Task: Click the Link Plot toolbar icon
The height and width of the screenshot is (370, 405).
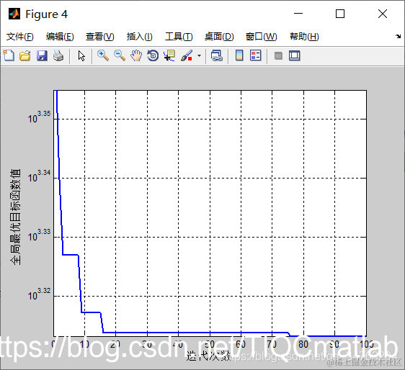Action: coord(216,55)
